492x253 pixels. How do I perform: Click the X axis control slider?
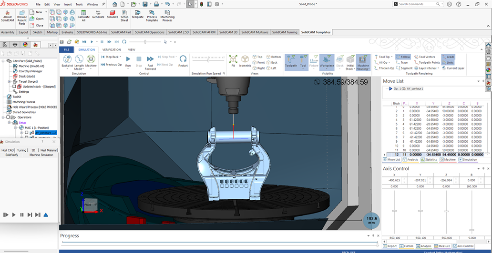394,211
